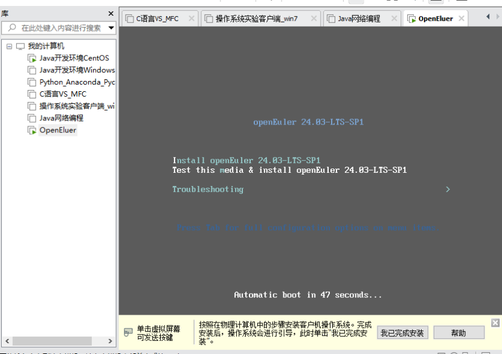Image resolution: width=502 pixels, height=354 pixels.
Task: Close the OpenEluer tab
Action: 462,19
